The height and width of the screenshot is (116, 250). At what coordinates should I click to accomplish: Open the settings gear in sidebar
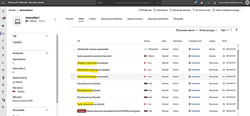coord(3,107)
